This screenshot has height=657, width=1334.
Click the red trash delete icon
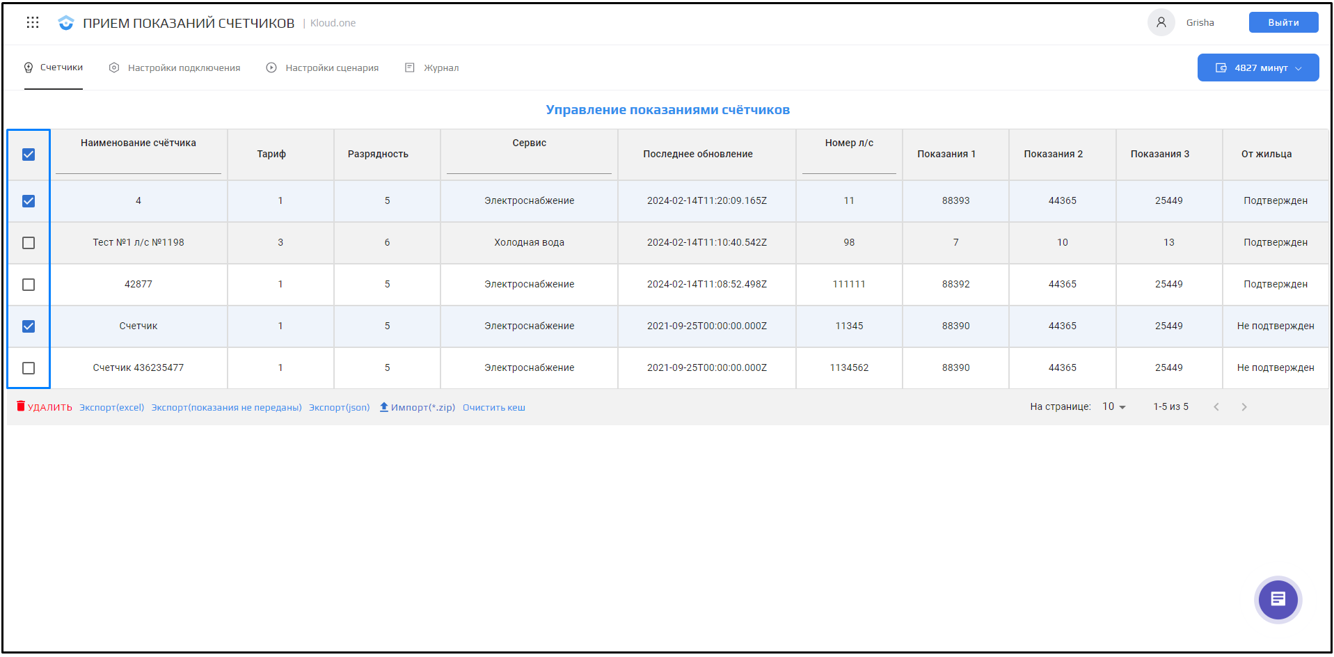(21, 406)
